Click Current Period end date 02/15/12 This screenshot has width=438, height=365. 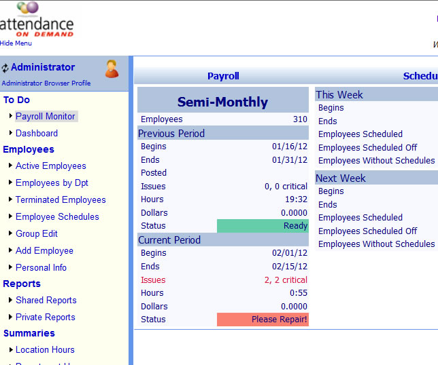coord(290,266)
